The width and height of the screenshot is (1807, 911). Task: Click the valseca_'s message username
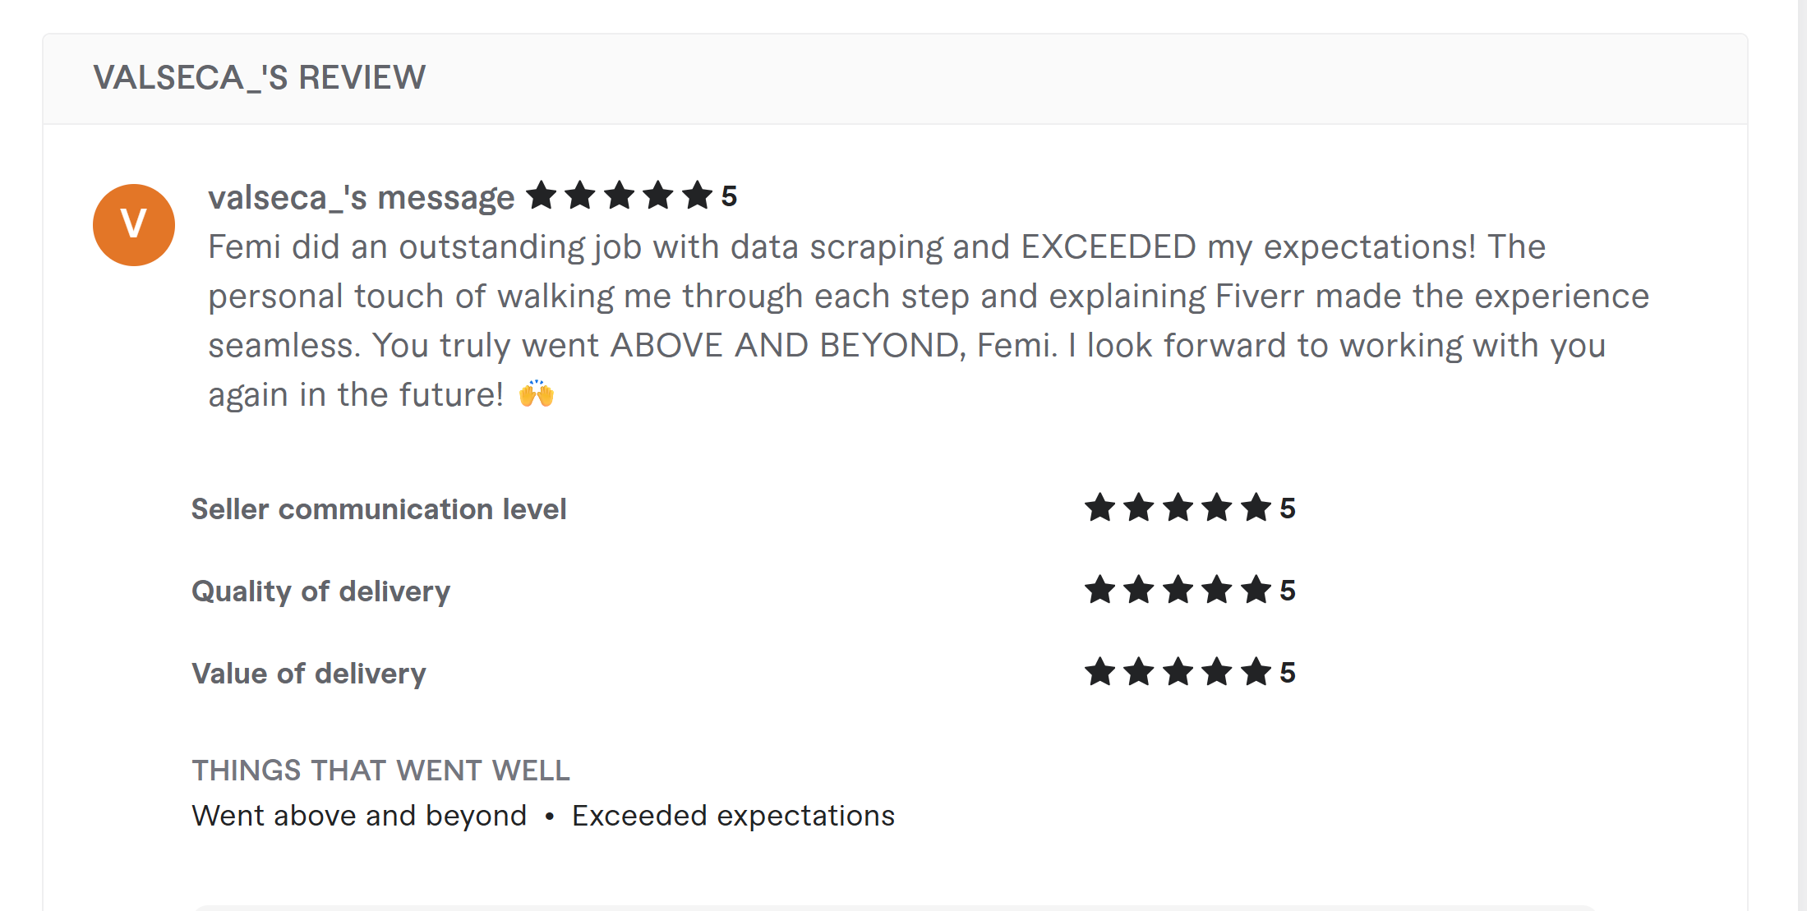pos(361,198)
